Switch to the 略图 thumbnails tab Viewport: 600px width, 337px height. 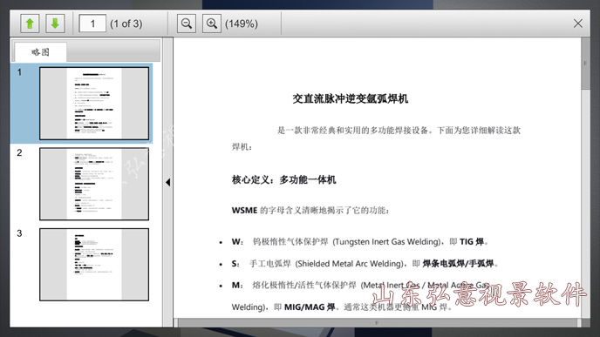(40, 52)
